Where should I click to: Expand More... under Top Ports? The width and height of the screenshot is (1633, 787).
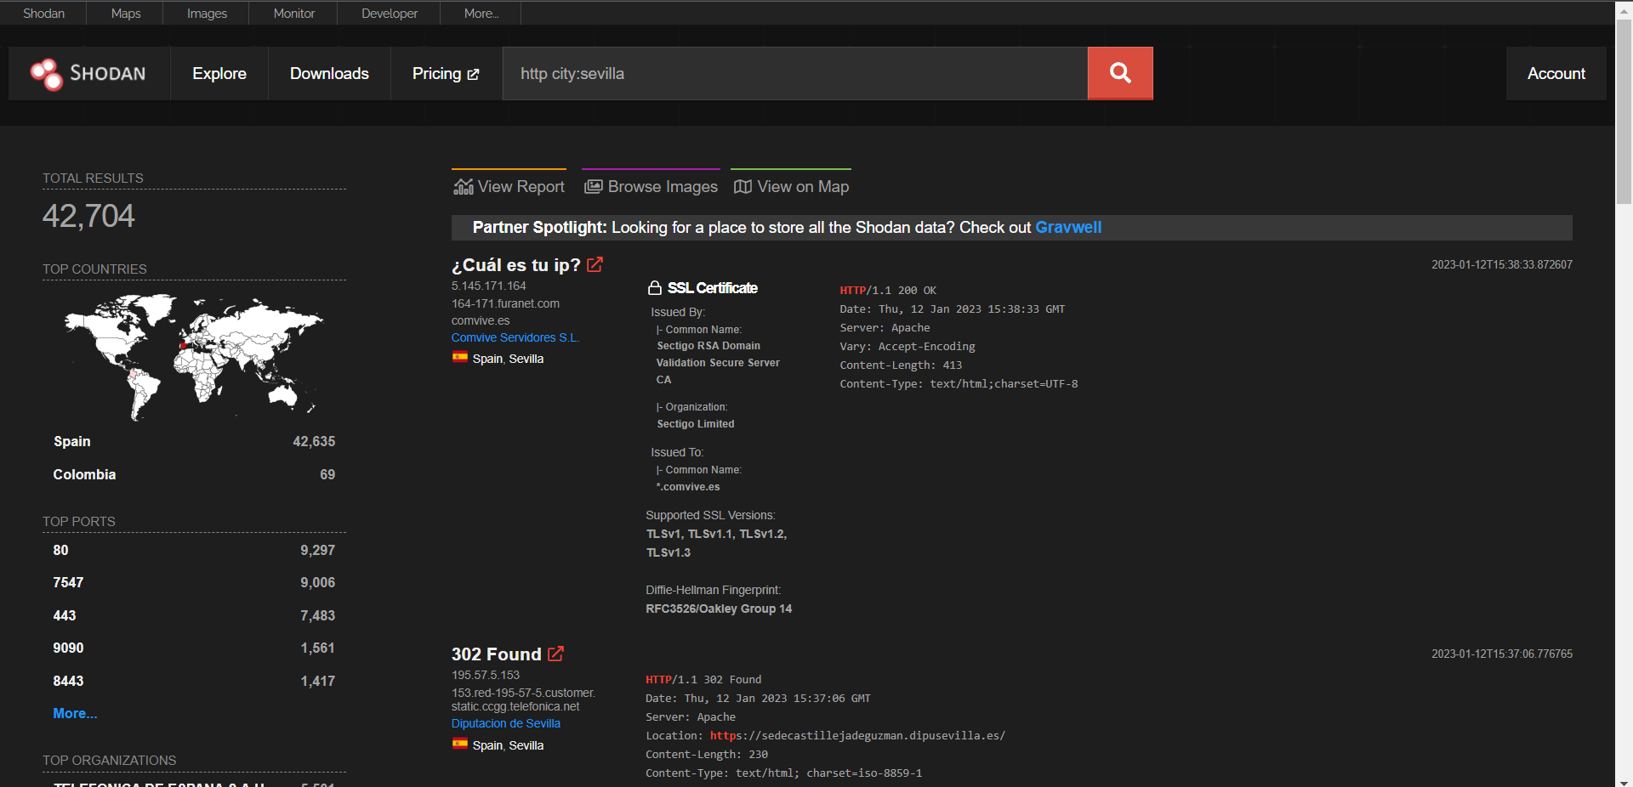point(75,714)
